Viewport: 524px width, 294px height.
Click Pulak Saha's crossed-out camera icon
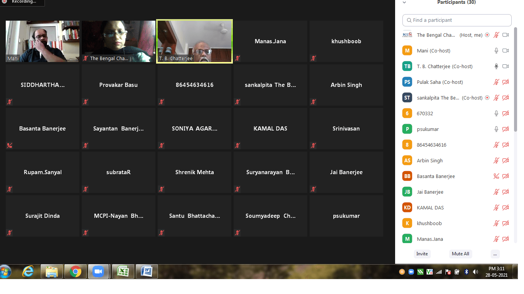506,82
